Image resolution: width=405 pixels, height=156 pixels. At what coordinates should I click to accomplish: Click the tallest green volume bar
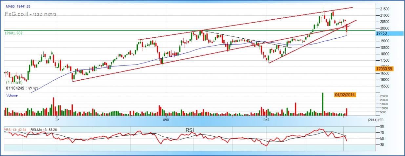click(323, 104)
